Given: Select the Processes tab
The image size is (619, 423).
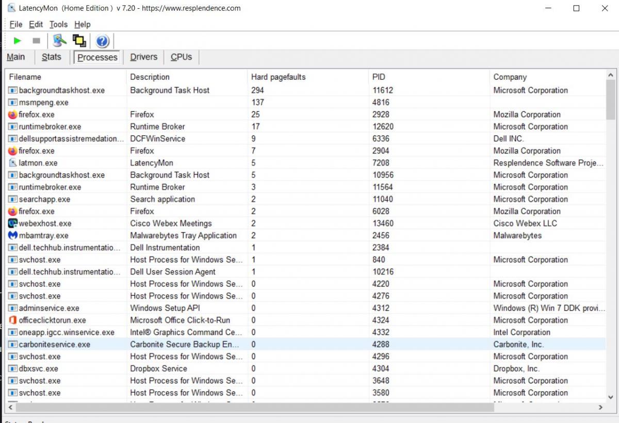Looking at the screenshot, I should point(97,57).
